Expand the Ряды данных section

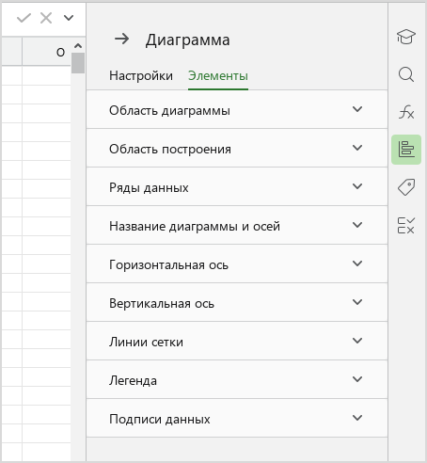[237, 186]
